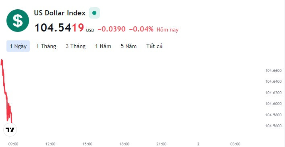Click the -0.04% change percentage
The height and width of the screenshot is (147, 285).
[x=141, y=29]
